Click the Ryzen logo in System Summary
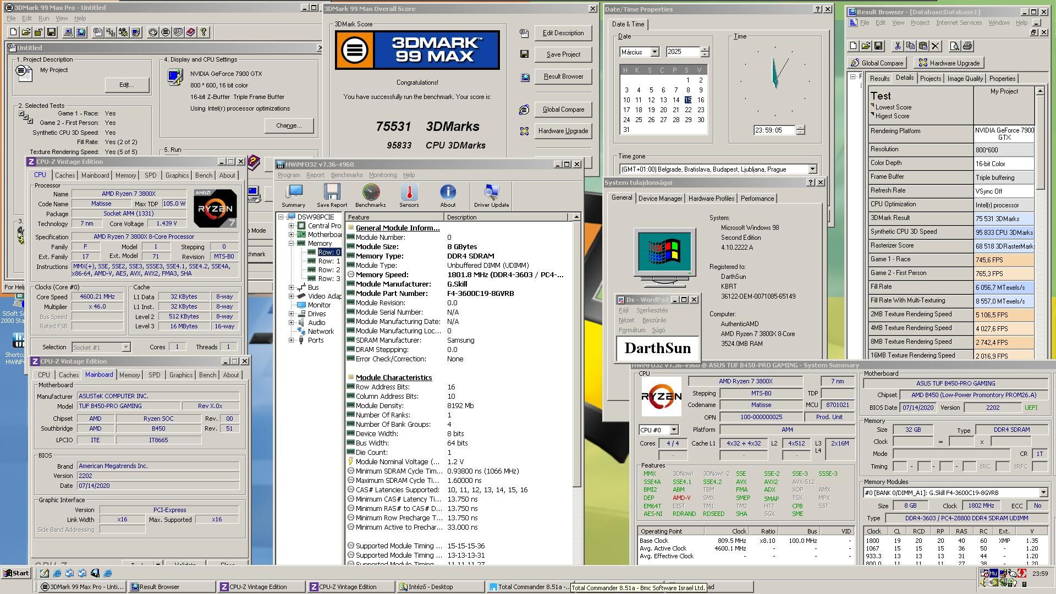This screenshot has width=1056, height=594. 661,397
